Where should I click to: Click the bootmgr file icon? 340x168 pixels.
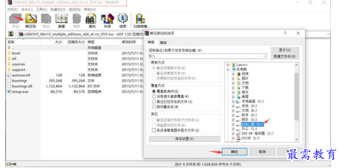[x=9, y=81]
